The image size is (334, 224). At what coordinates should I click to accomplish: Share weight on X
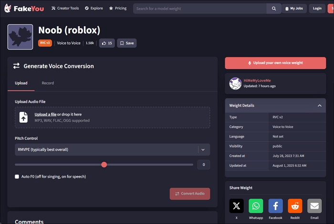click(236, 206)
